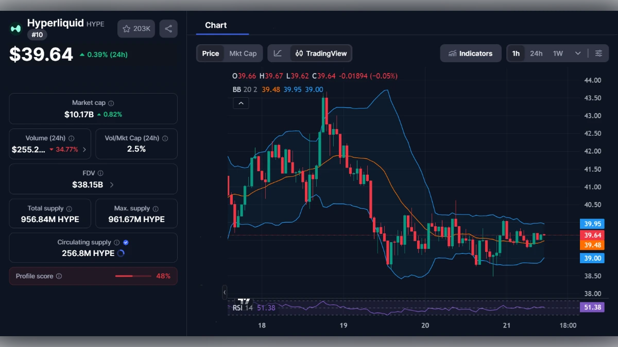Collapse the Bollinger Bands indicator legend

(241, 103)
